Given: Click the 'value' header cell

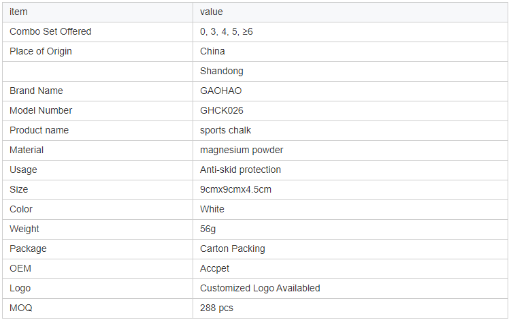Looking at the screenshot, I should pos(211,12).
